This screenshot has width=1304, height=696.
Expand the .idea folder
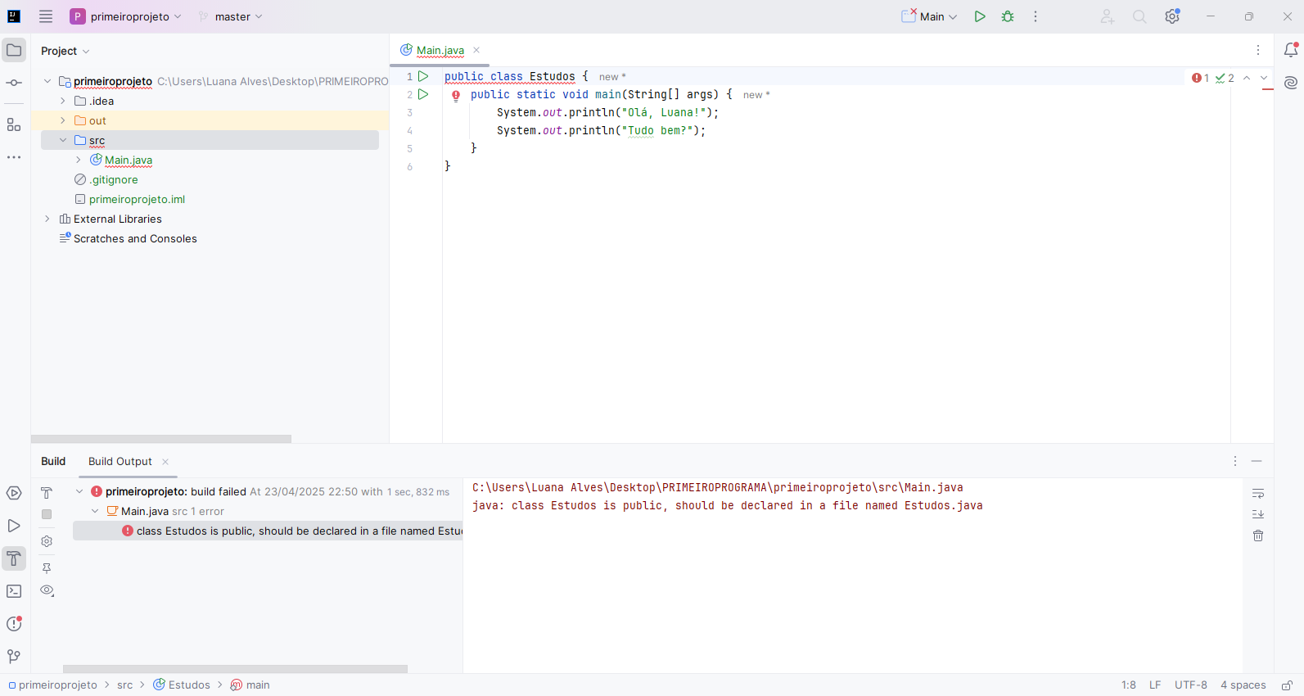tap(63, 101)
